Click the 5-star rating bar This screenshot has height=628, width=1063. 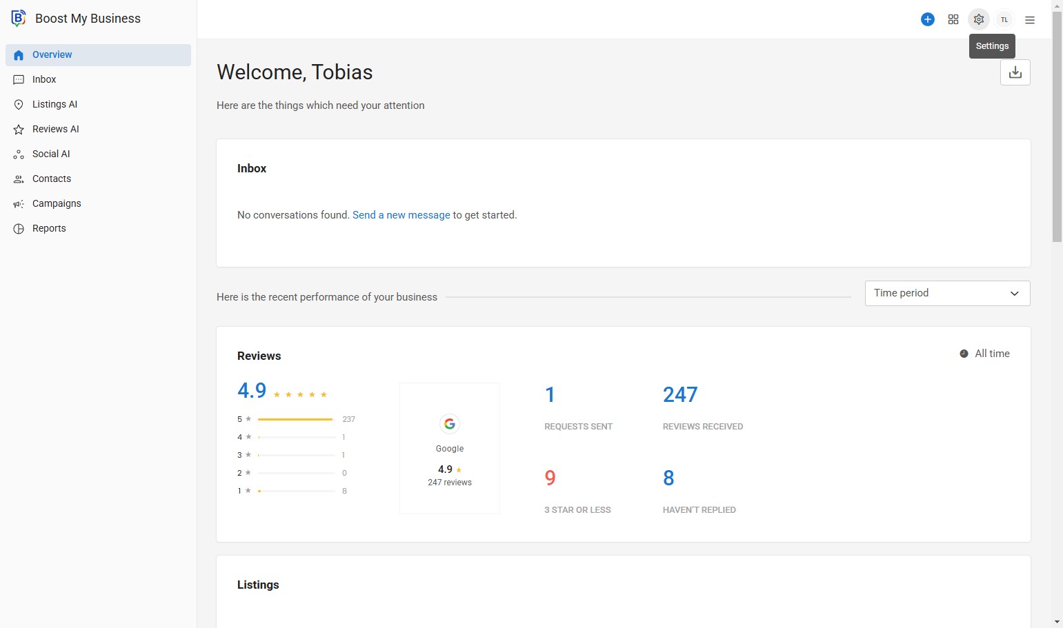pos(295,419)
